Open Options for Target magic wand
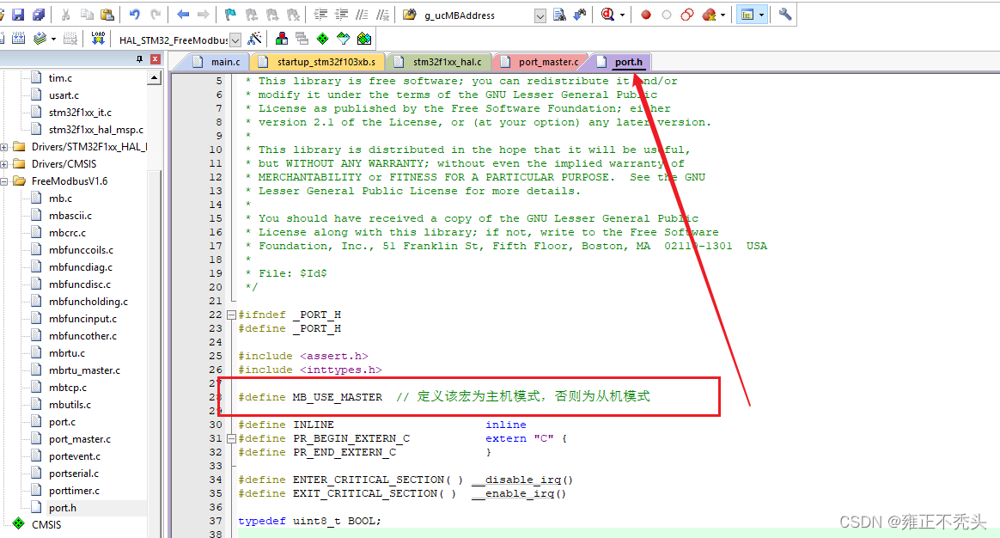 pyautogui.click(x=254, y=39)
